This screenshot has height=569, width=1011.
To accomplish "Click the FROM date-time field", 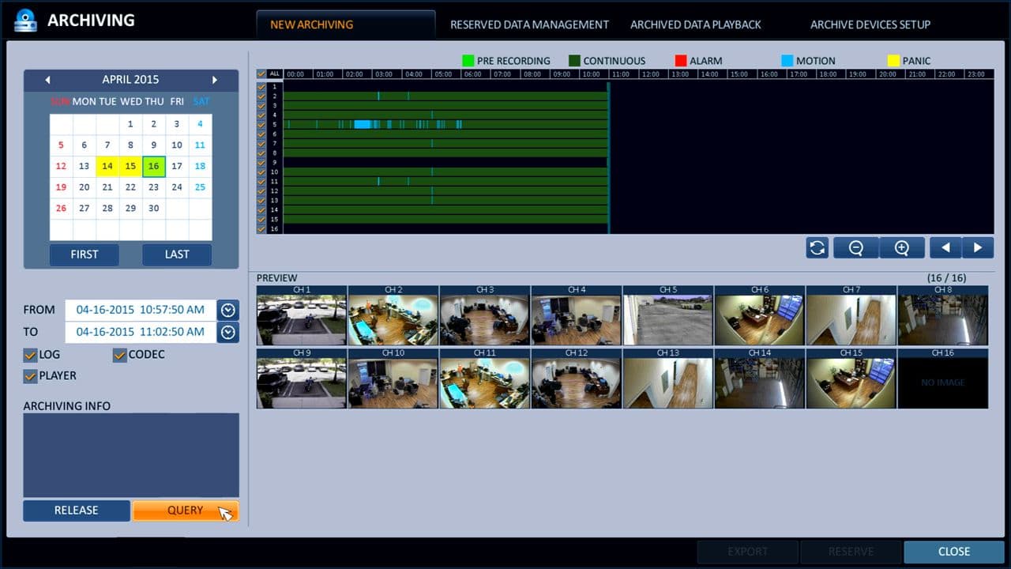I will [141, 310].
